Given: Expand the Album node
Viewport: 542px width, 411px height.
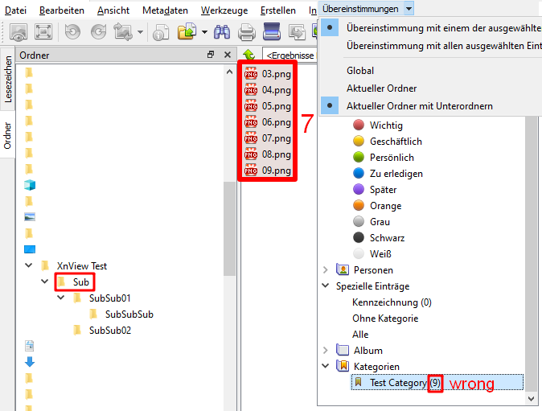Looking at the screenshot, I should pyautogui.click(x=325, y=351).
